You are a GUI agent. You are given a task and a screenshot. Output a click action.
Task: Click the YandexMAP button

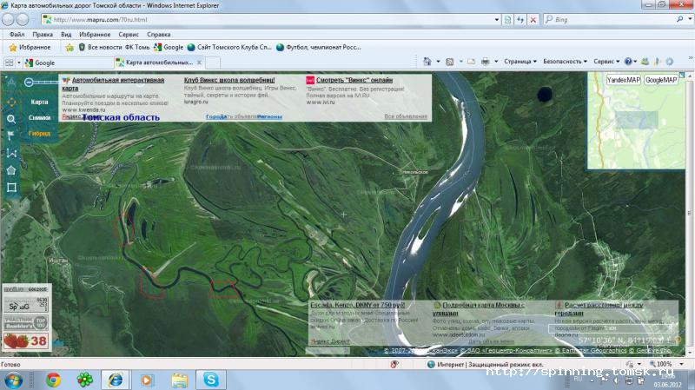[622, 80]
